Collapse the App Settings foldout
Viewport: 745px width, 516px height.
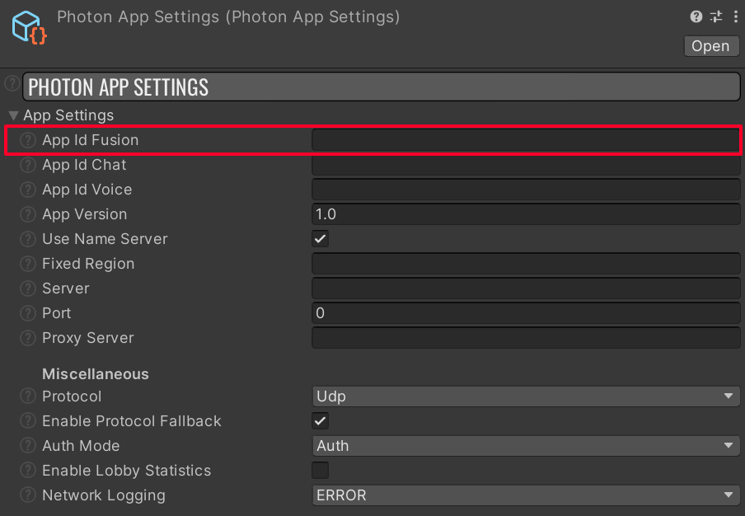click(13, 115)
